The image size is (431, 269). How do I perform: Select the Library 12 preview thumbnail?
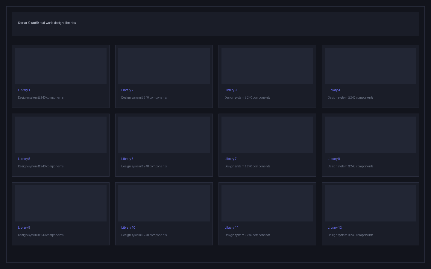coord(371,203)
